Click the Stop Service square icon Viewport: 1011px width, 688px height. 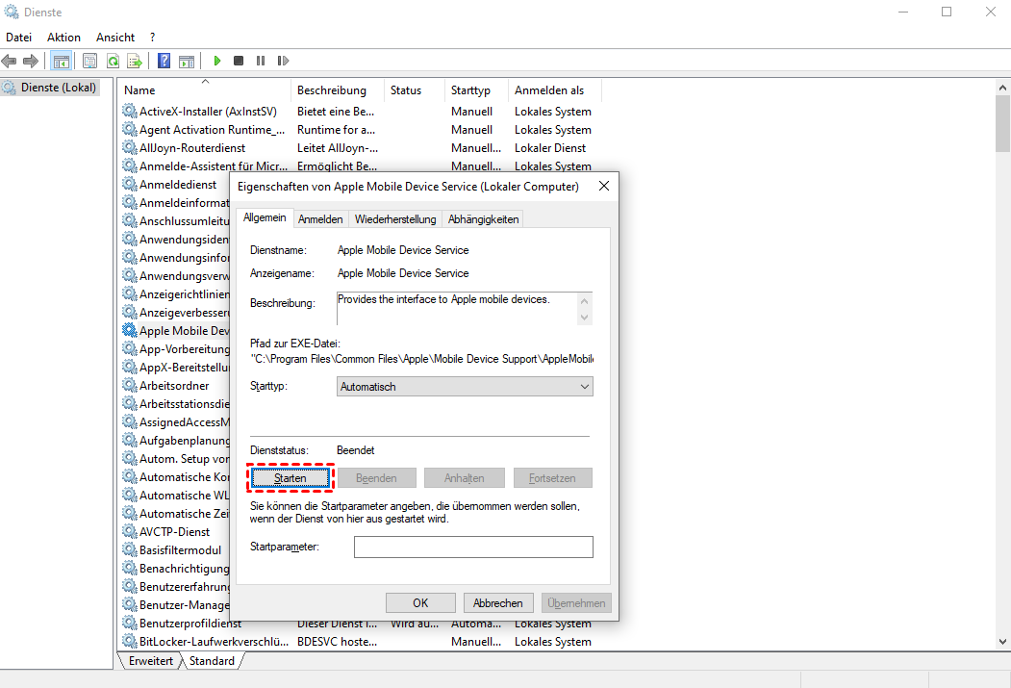239,61
